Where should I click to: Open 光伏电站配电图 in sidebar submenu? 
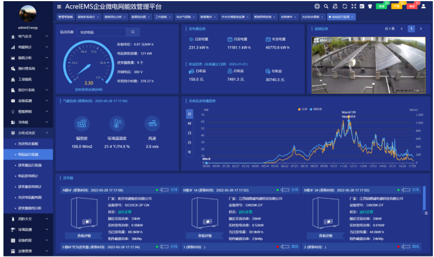pyautogui.click(x=28, y=197)
